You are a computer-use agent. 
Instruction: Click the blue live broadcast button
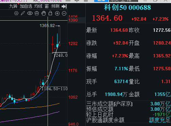click(x=101, y=1)
